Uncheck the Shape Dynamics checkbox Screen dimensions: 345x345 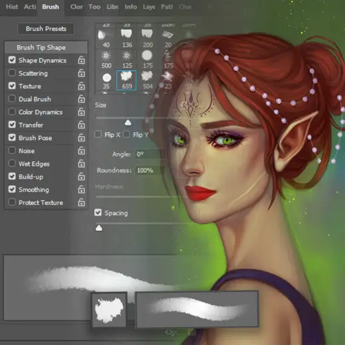(x=12, y=60)
